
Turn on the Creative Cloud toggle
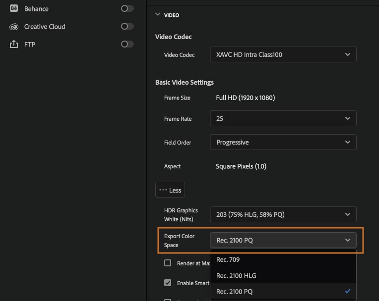pos(127,26)
